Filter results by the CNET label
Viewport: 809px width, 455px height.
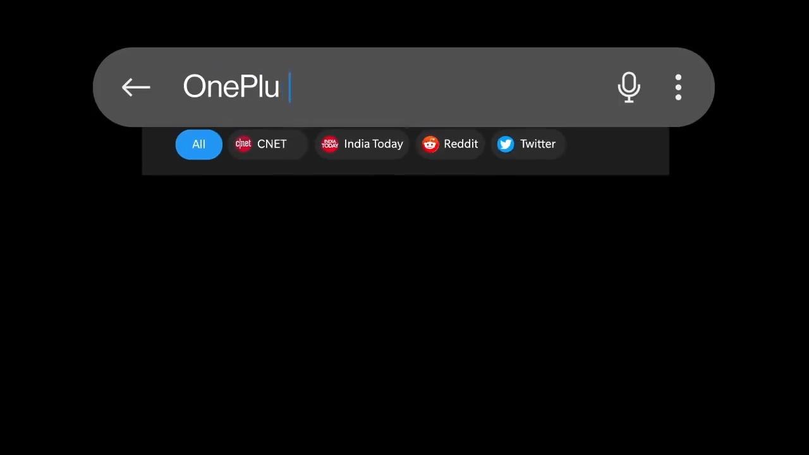tap(272, 144)
